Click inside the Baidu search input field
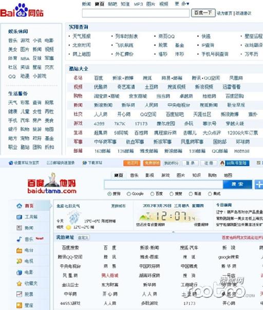 click(136, 13)
